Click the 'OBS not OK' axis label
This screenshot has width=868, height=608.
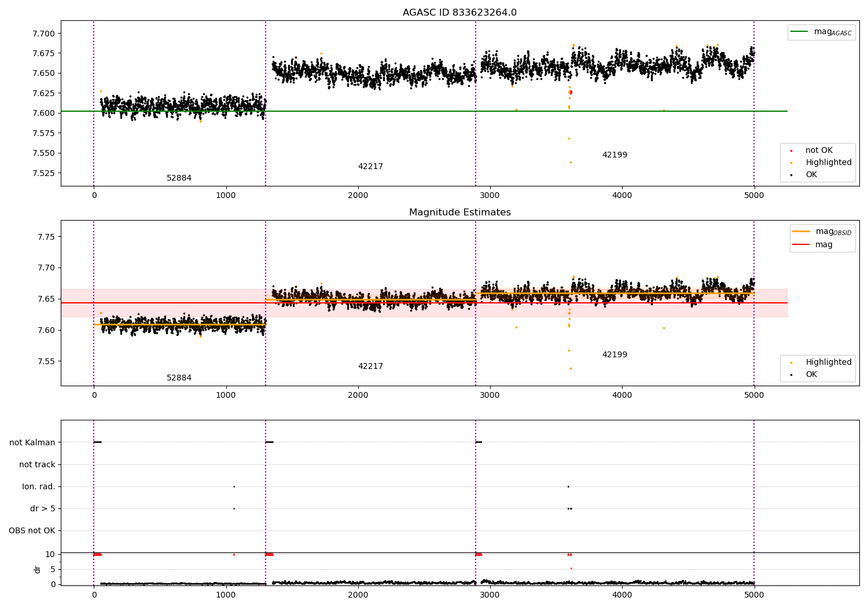coord(32,531)
